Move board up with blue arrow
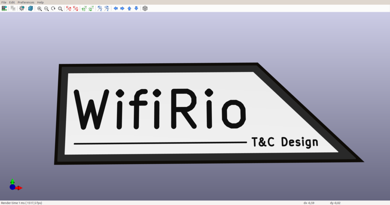The height and width of the screenshot is (205, 390). pyautogui.click(x=129, y=8)
